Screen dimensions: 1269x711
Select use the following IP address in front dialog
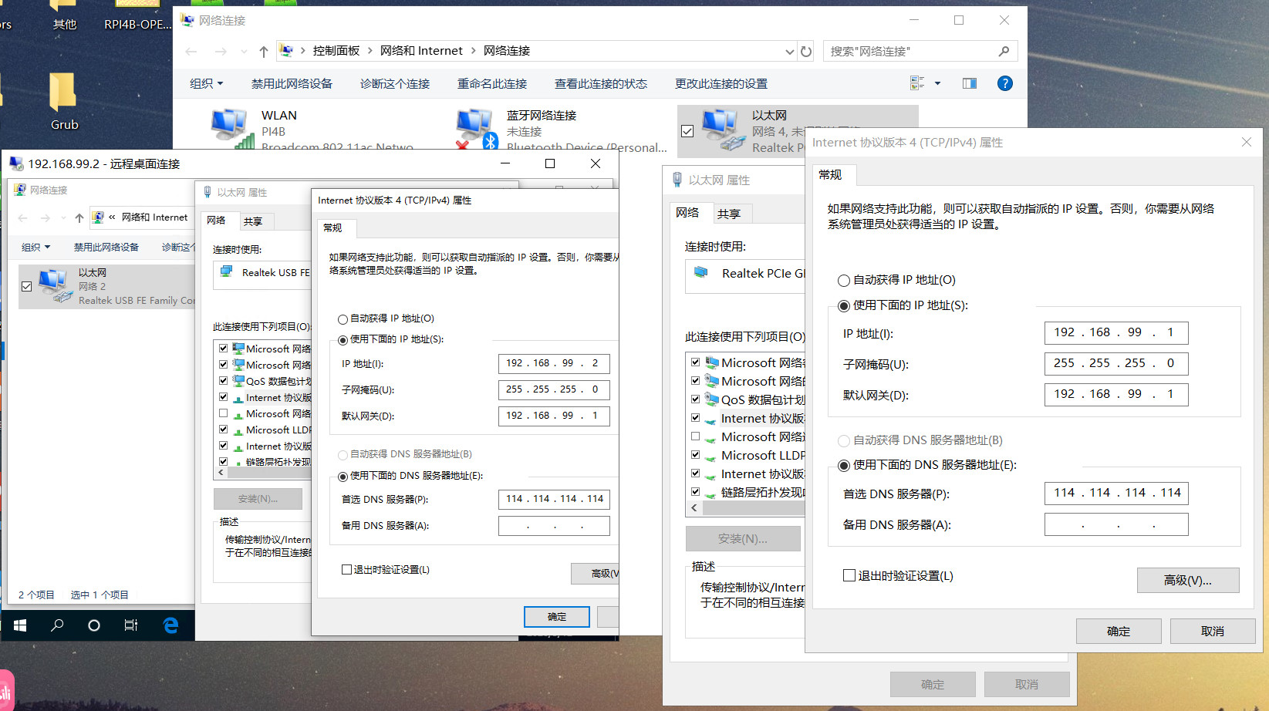click(x=844, y=306)
